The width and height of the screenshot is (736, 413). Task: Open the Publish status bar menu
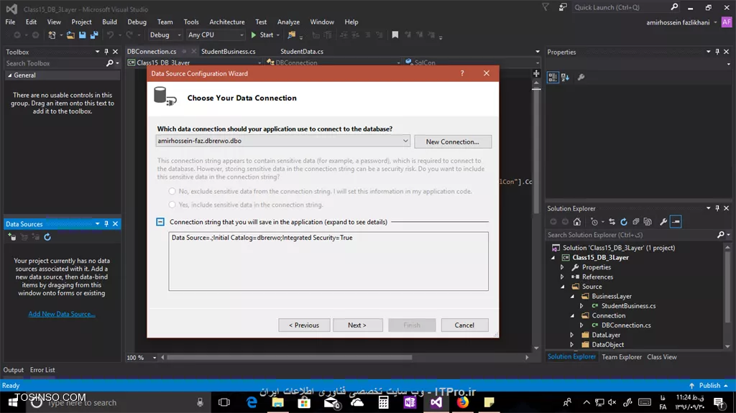point(709,385)
